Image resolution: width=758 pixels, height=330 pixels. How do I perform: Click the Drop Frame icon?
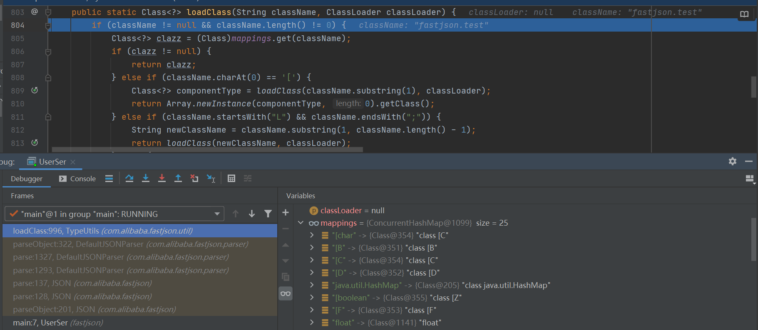point(194,178)
